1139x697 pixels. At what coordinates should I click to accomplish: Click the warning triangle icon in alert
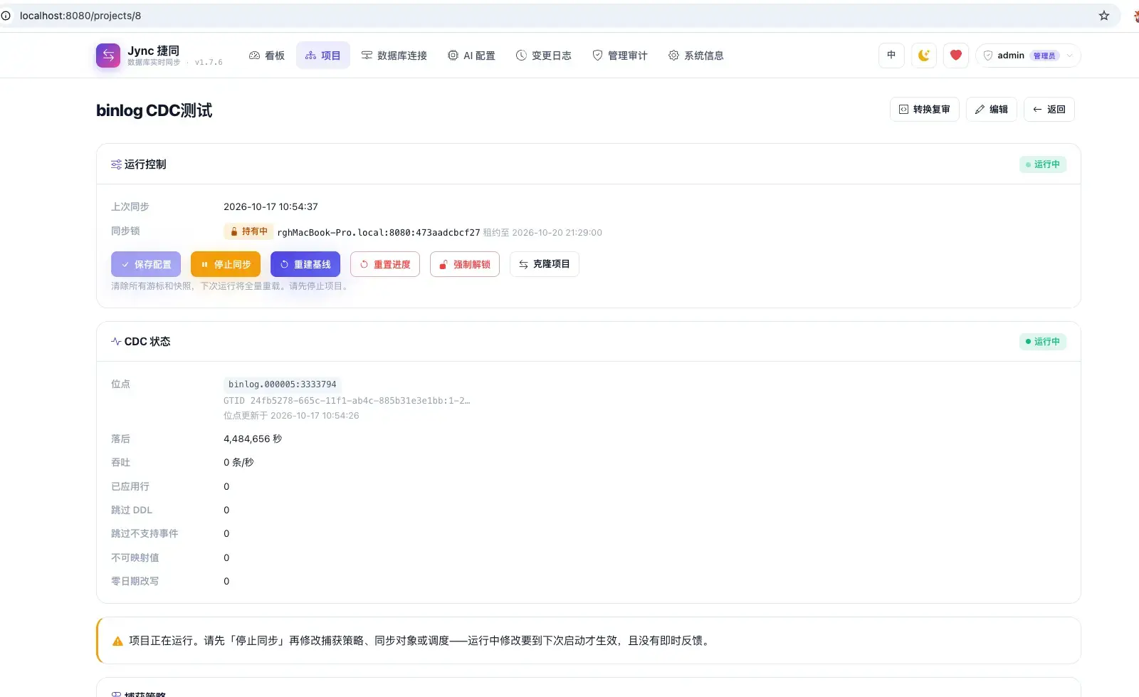click(x=118, y=641)
